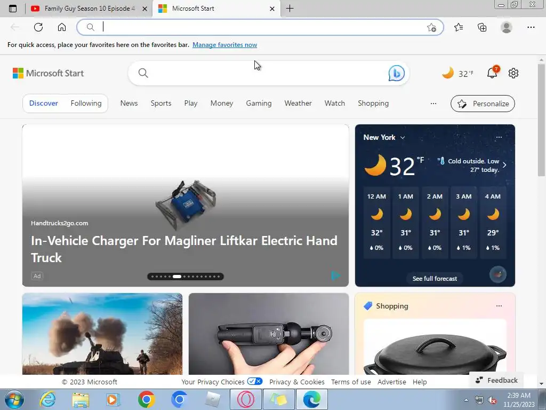Launch Internet Explorer from taskbar
Image resolution: width=546 pixels, height=410 pixels.
[x=47, y=399]
